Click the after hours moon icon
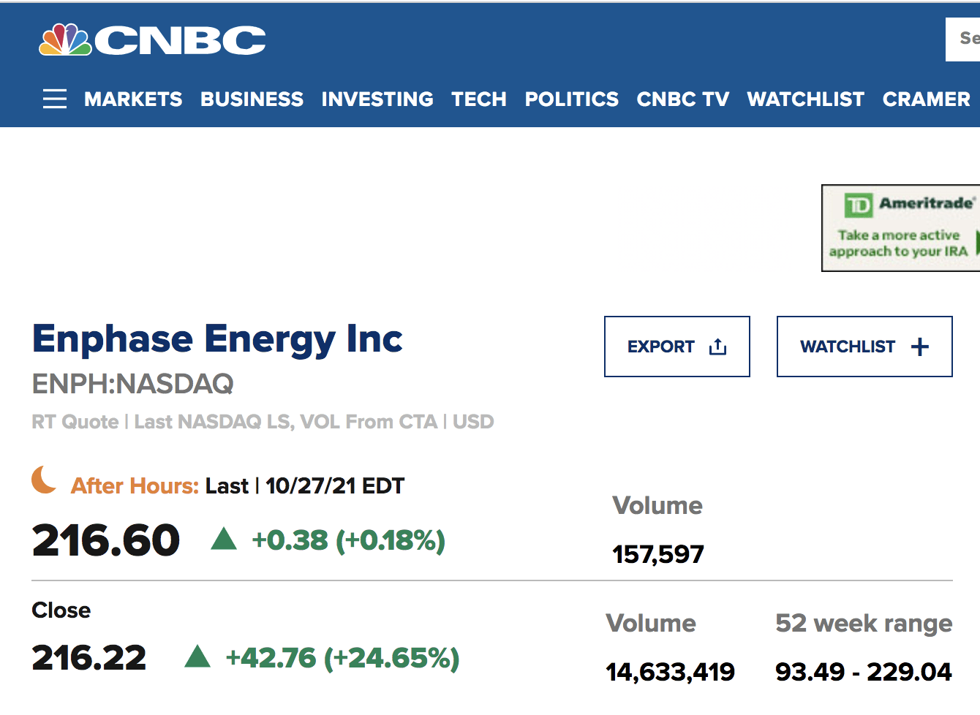This screenshot has width=980, height=715. point(44,480)
